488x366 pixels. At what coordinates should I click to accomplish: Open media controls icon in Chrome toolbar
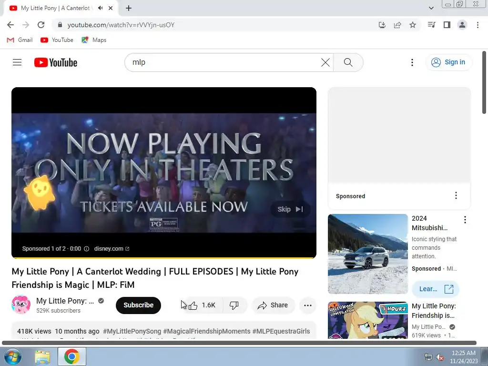[x=431, y=25]
